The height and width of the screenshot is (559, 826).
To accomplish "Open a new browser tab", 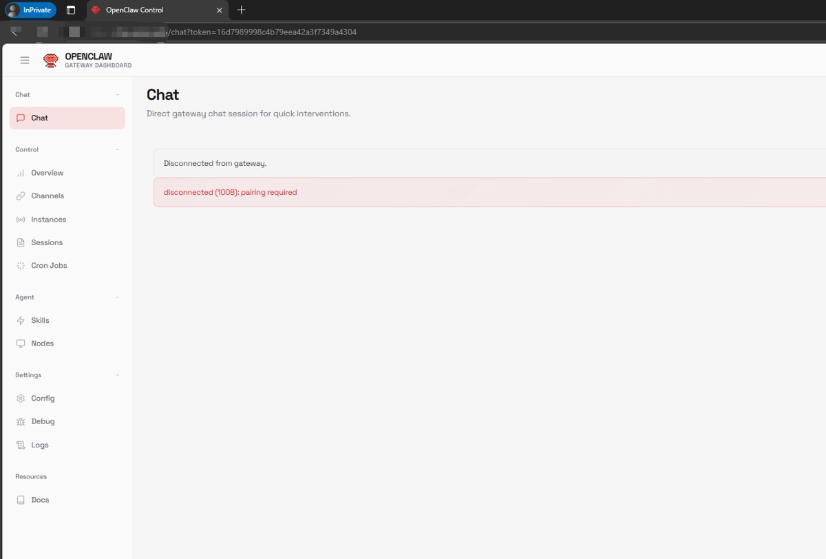I will [241, 10].
